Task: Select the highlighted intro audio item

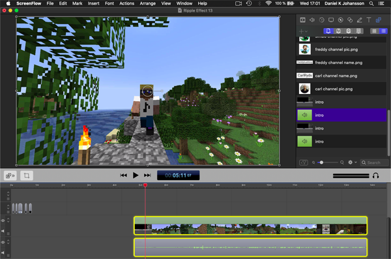Action: pyautogui.click(x=341, y=115)
